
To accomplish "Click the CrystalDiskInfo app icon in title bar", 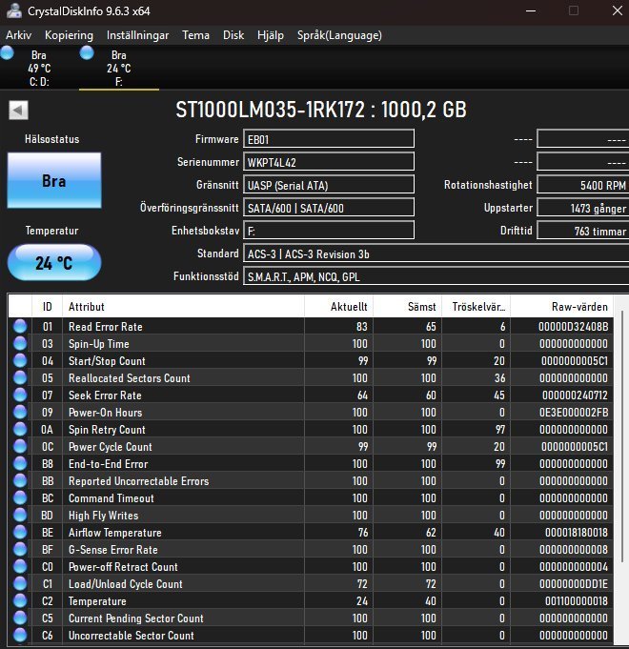I will [11, 10].
